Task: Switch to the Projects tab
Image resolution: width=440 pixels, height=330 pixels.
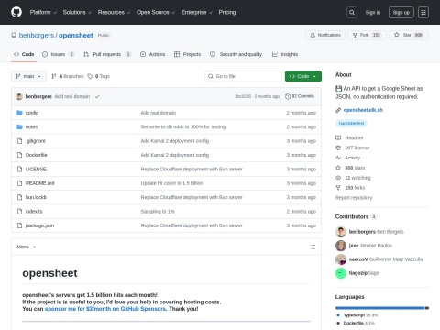Action: [x=187, y=54]
